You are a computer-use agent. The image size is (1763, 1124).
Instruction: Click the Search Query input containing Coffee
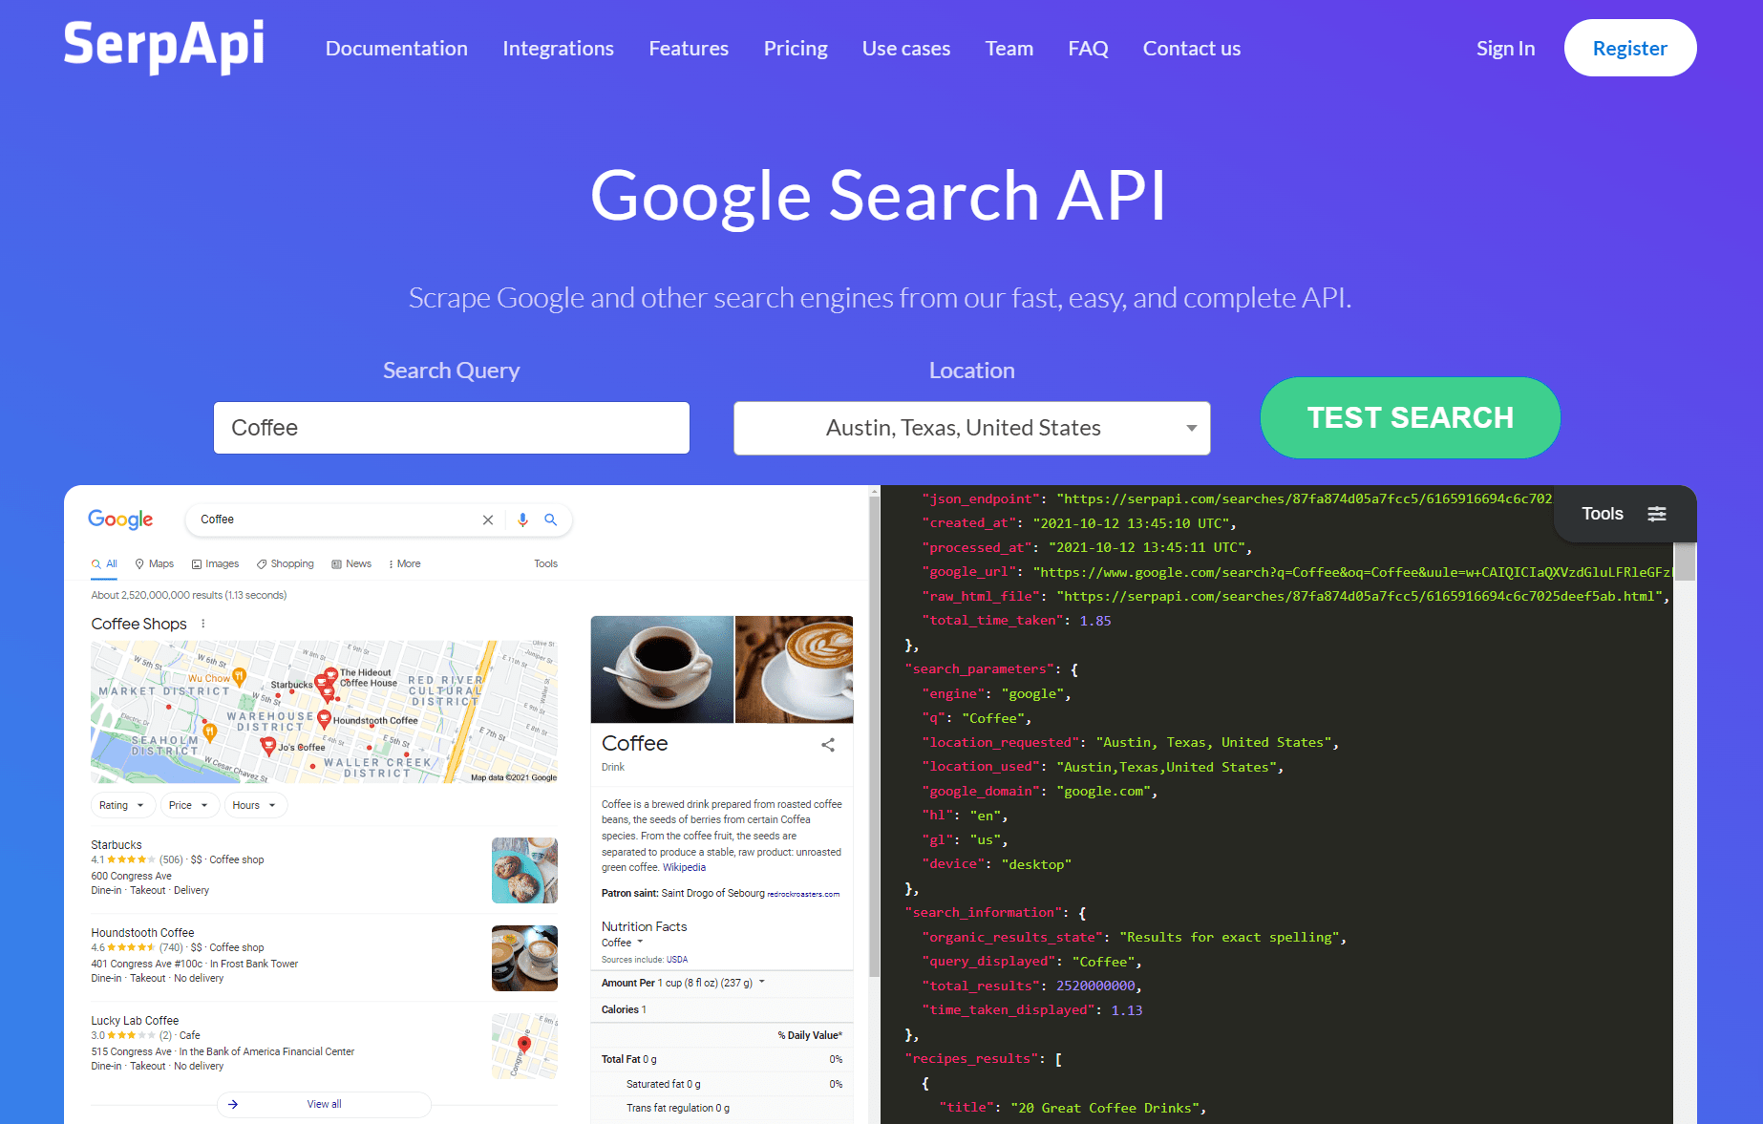[451, 428]
